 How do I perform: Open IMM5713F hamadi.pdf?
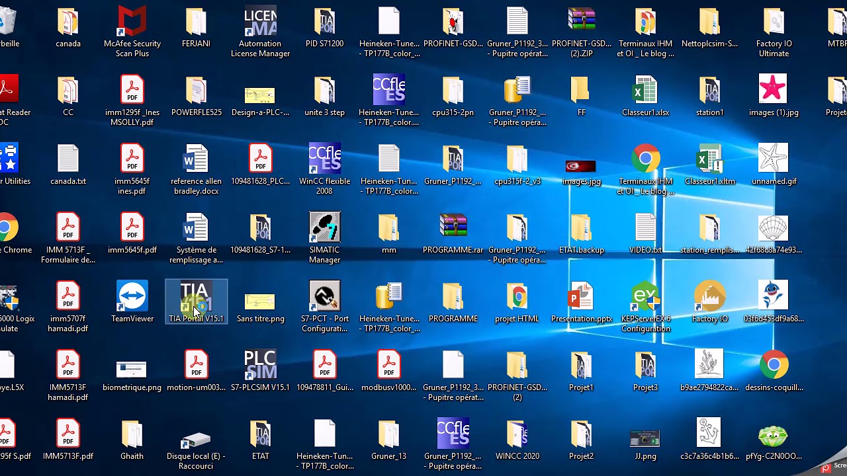[x=68, y=375]
